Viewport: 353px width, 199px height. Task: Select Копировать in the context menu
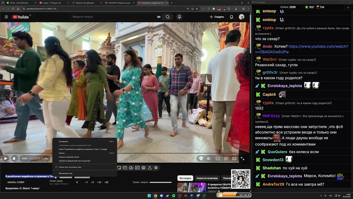pyautogui.click(x=85, y=142)
